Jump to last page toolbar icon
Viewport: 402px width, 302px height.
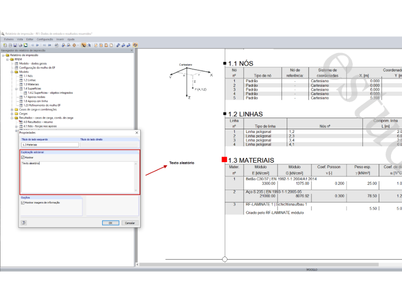[x=50, y=45]
